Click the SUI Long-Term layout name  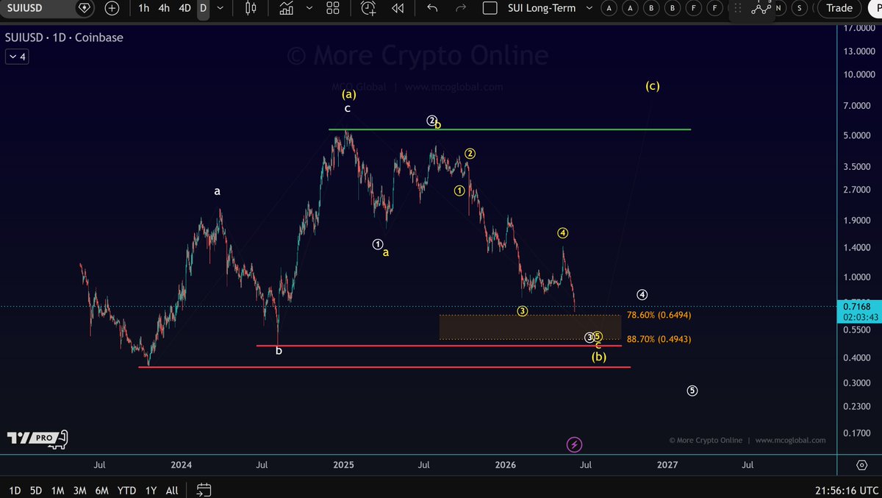point(542,8)
